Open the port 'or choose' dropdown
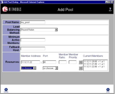The height and width of the screenshot is (94, 115). [x=50, y=68]
